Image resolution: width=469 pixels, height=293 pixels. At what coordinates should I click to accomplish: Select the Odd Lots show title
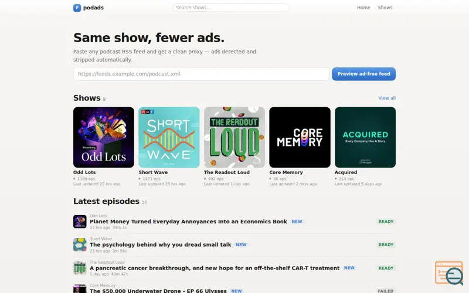click(84, 172)
